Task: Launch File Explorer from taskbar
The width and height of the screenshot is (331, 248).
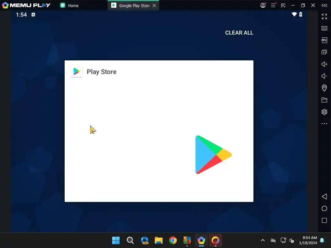Action: 158,240
